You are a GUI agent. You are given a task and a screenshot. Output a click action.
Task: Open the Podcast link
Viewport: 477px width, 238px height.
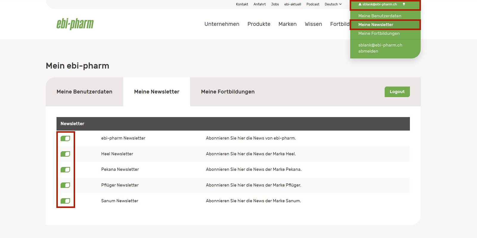[x=313, y=4]
